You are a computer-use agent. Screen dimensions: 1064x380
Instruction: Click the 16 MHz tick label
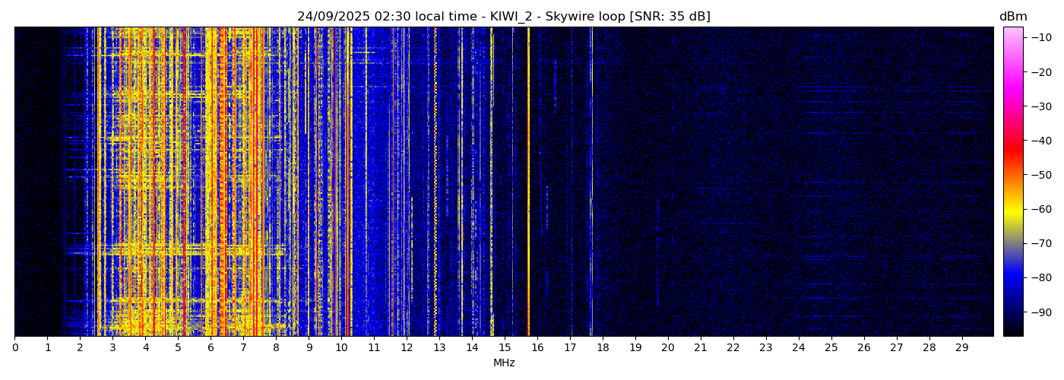[x=537, y=347]
